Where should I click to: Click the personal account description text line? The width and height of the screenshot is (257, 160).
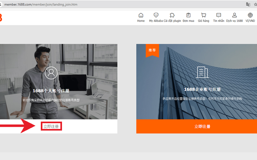[x=51, y=100]
